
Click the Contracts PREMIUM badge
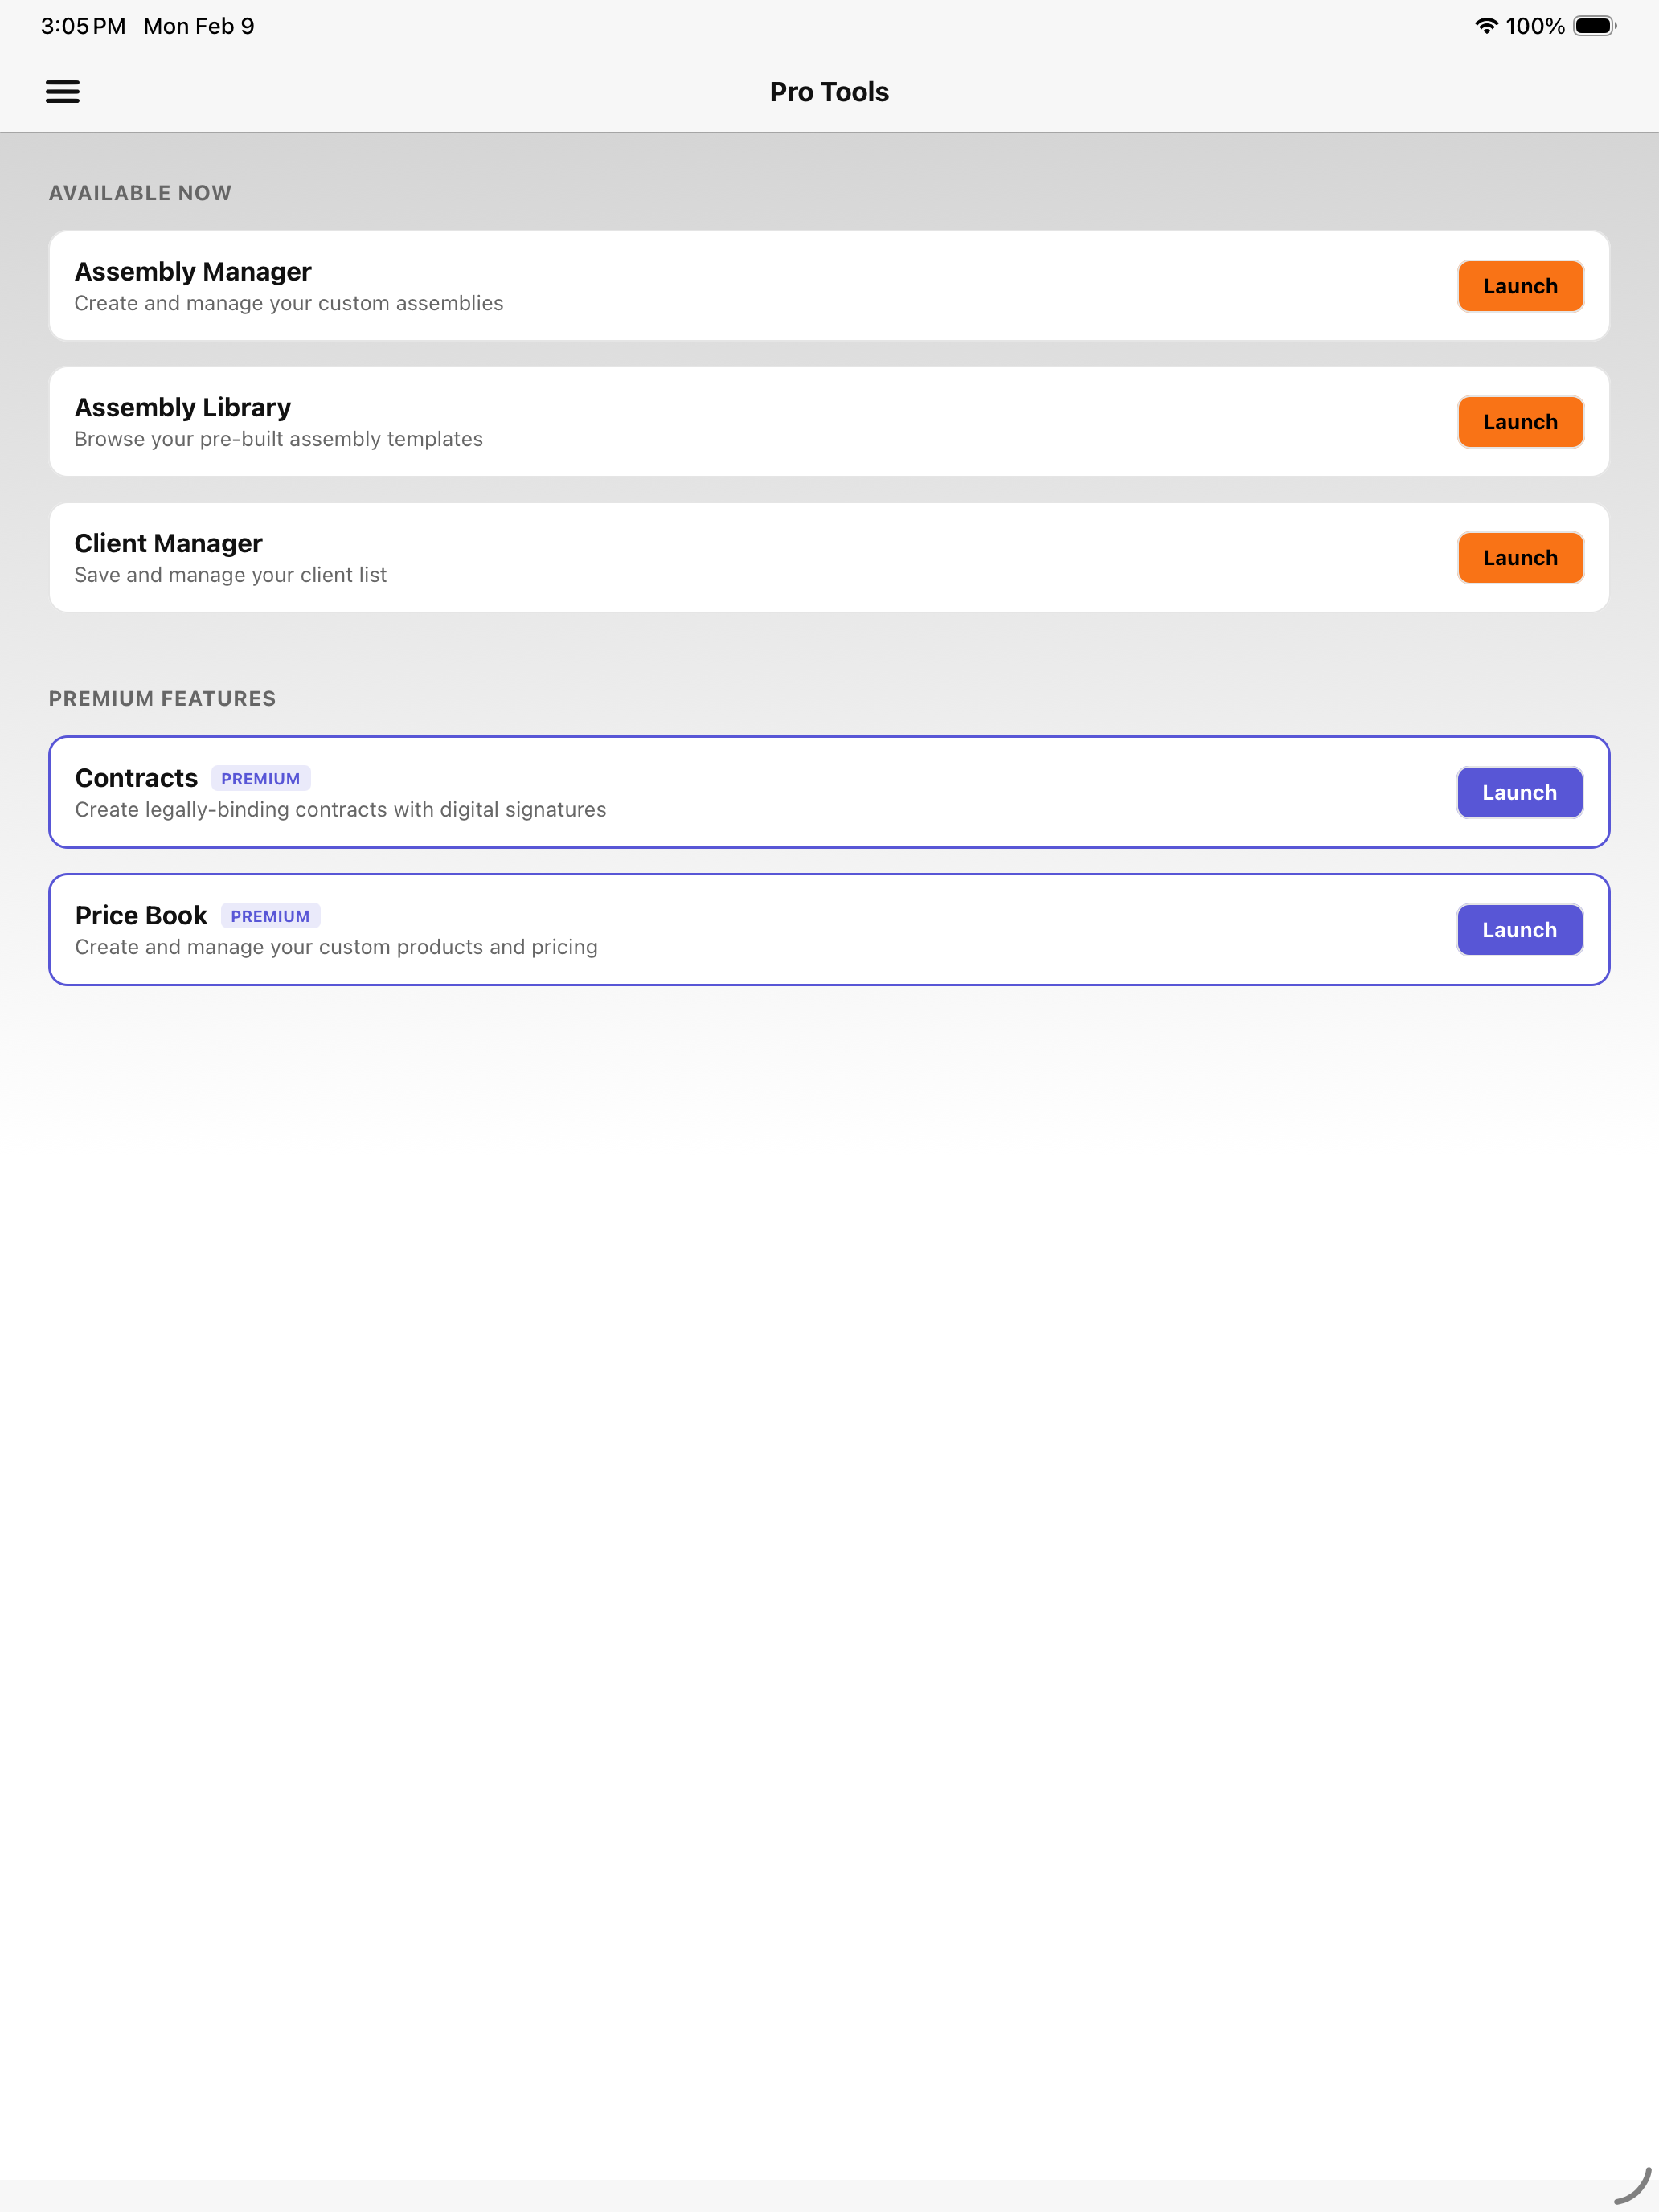260,778
